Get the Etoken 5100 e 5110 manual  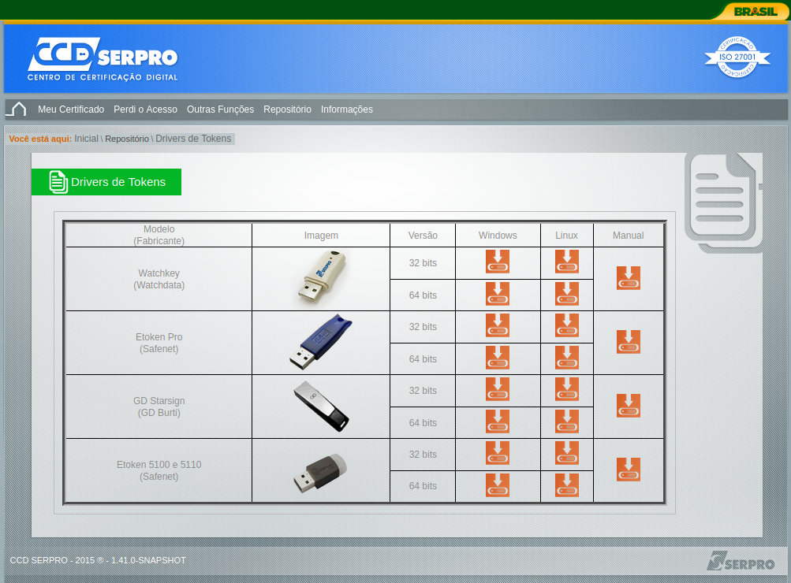628,470
